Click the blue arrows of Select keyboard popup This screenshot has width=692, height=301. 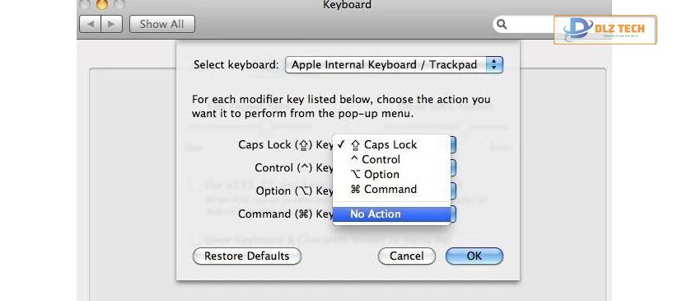(x=494, y=65)
